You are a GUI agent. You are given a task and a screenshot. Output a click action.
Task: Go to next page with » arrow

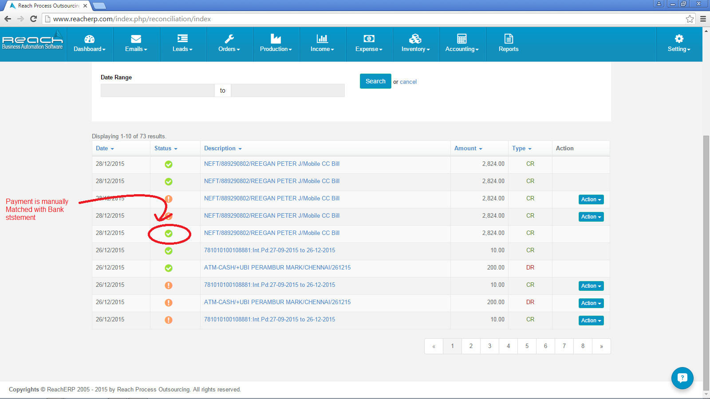[x=602, y=346]
